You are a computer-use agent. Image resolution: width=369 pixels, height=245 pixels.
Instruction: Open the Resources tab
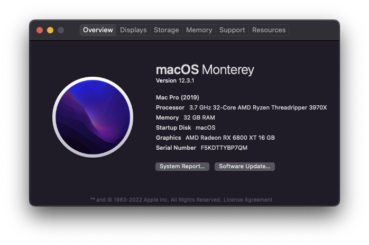[269, 30]
